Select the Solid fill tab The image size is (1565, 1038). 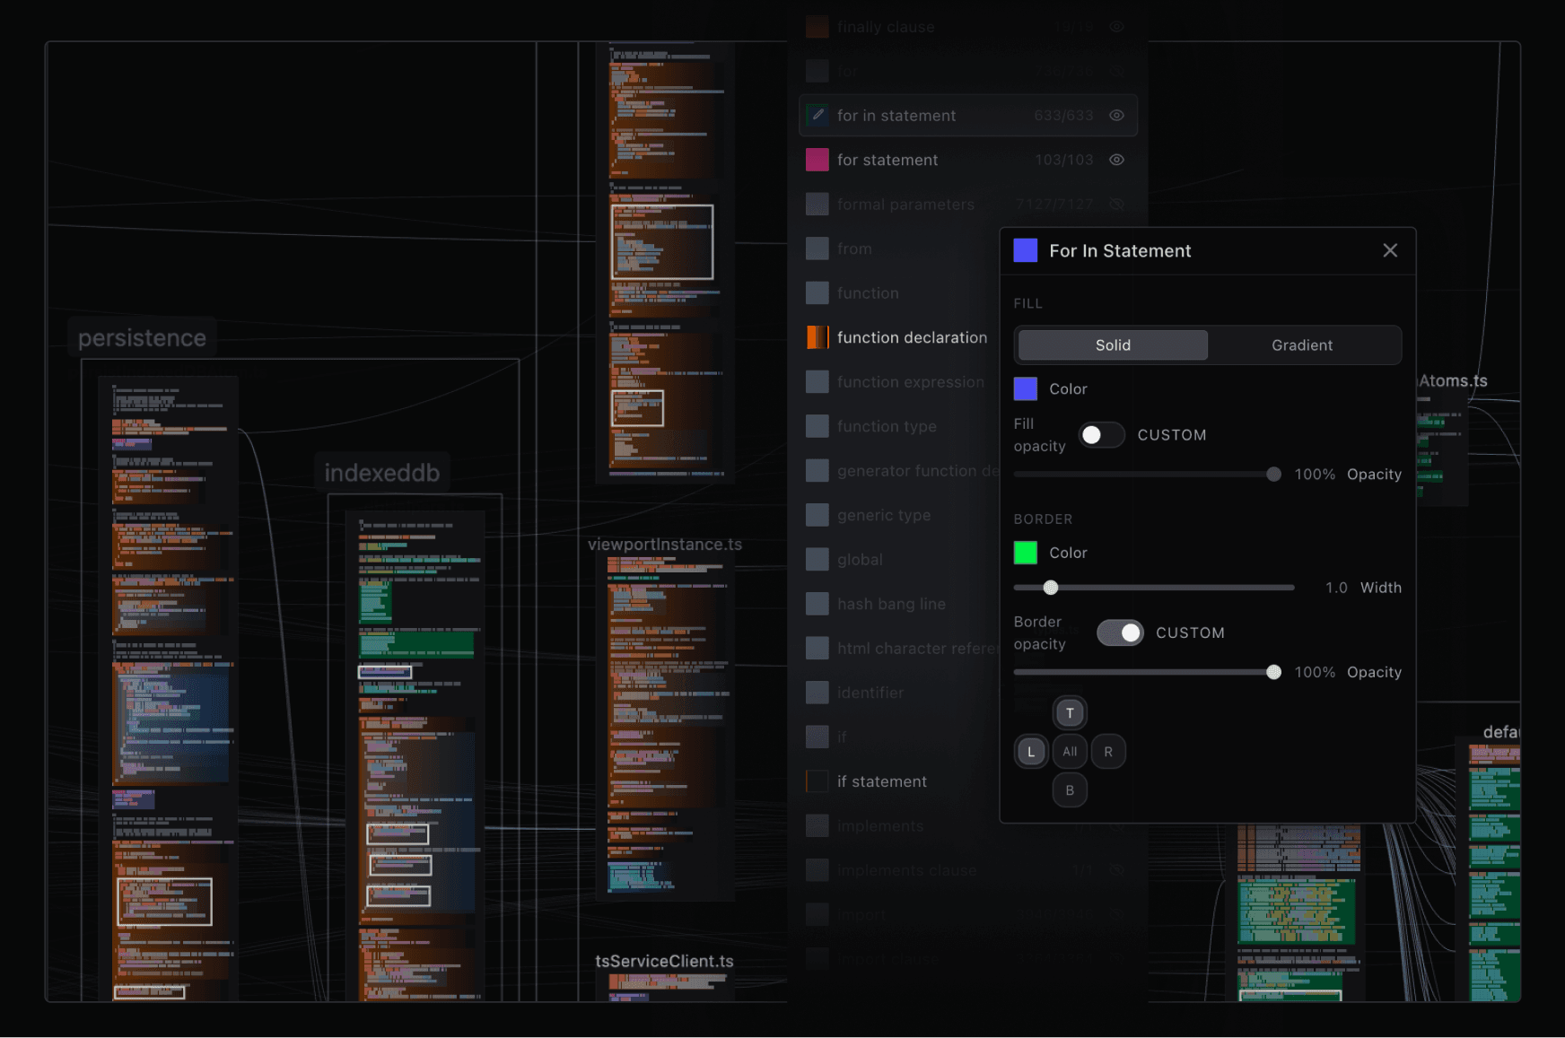[1113, 345]
